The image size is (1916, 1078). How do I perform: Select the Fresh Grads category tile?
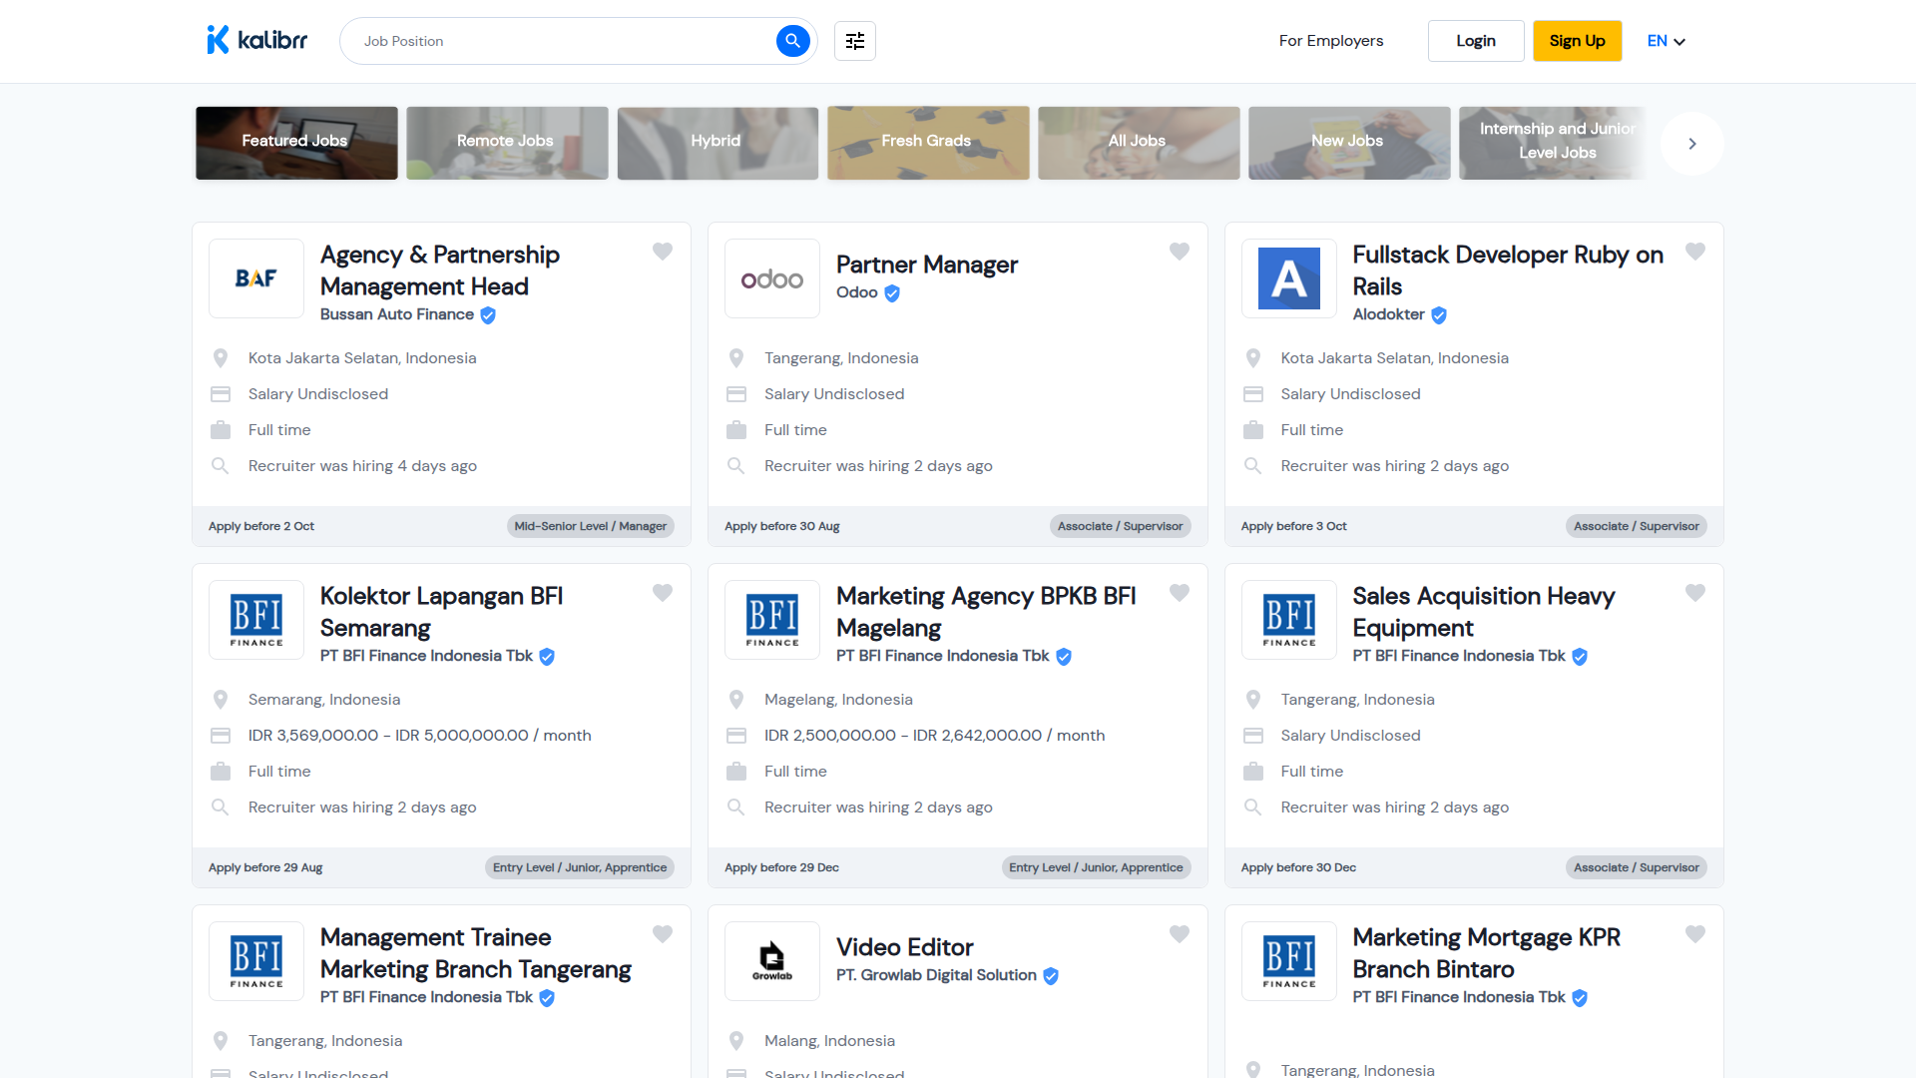928,143
